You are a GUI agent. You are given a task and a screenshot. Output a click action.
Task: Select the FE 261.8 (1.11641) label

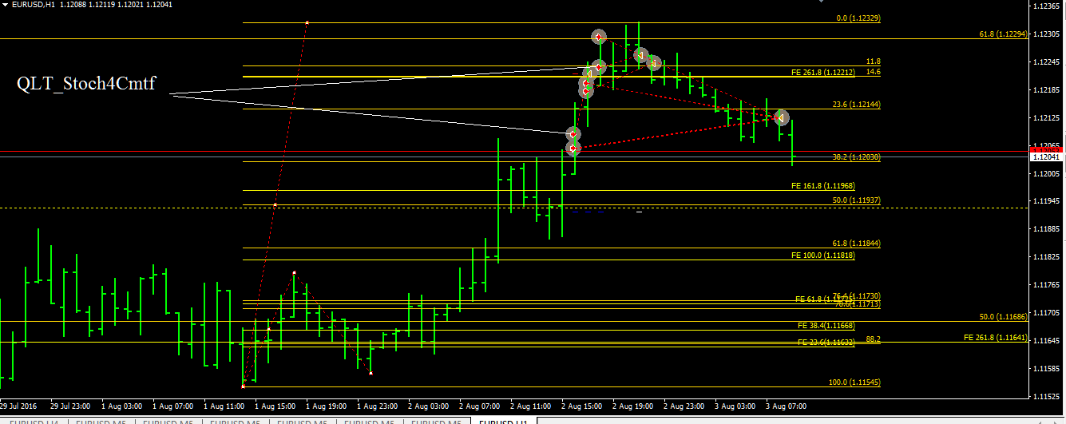coord(996,338)
